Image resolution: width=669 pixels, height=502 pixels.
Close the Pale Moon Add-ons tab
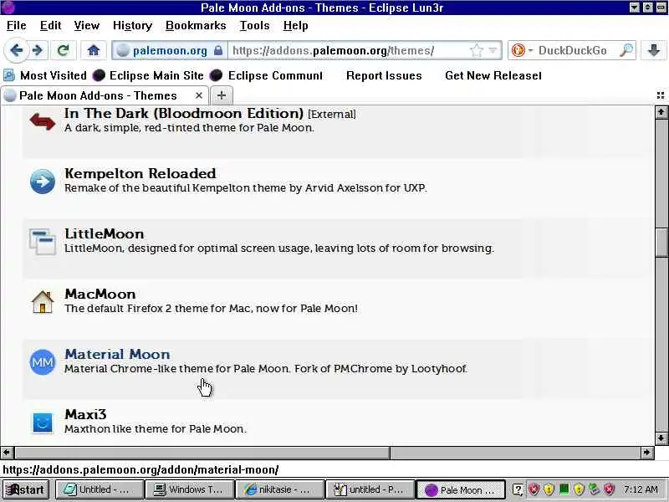198,95
